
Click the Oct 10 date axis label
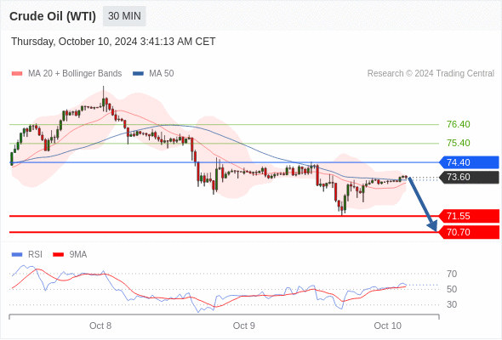387,326
